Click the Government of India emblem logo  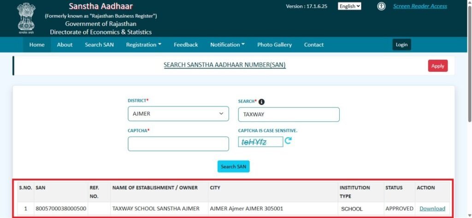(26, 18)
